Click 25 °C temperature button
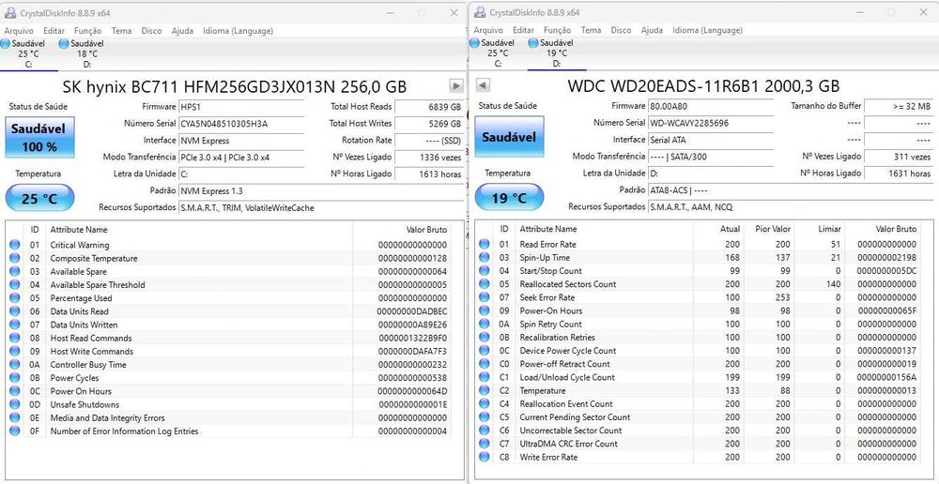 [x=40, y=199]
